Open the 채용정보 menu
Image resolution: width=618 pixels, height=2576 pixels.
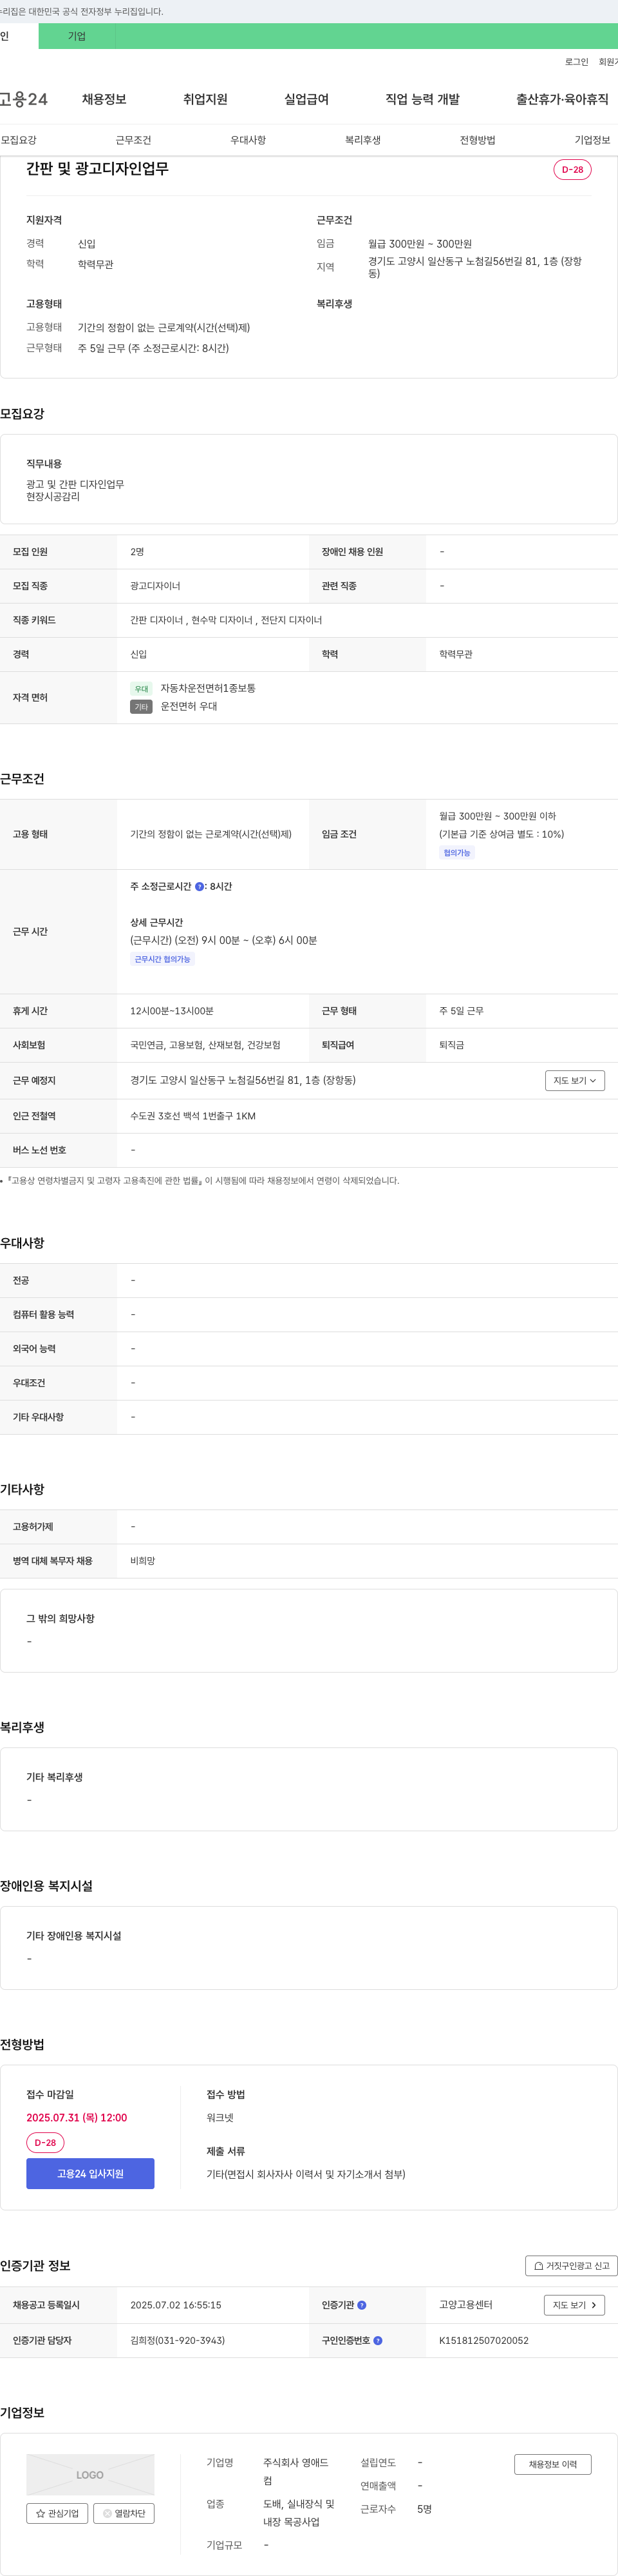click(x=104, y=99)
